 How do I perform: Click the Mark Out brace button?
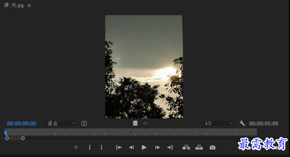point(102,147)
